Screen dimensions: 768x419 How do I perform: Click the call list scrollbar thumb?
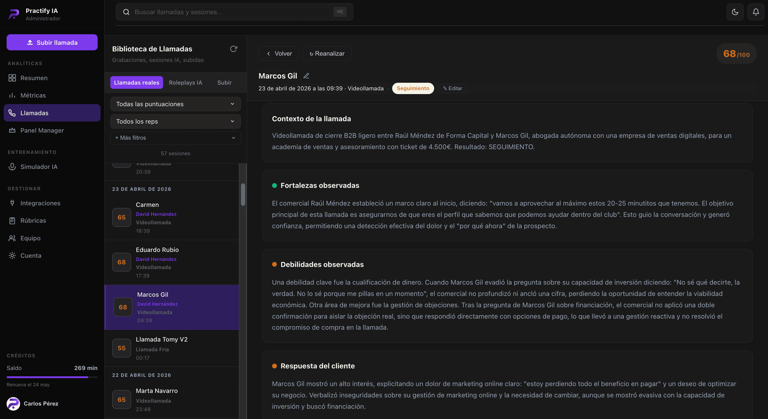click(x=243, y=195)
